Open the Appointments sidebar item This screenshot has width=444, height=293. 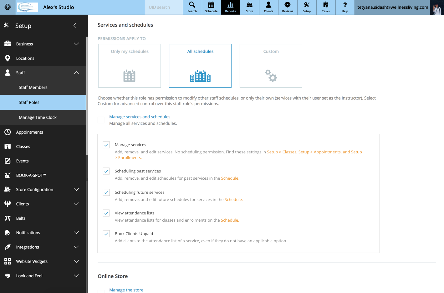(43, 132)
